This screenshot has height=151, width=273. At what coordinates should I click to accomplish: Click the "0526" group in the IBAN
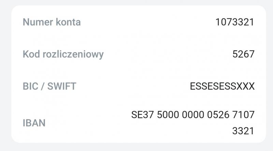coord(218,115)
